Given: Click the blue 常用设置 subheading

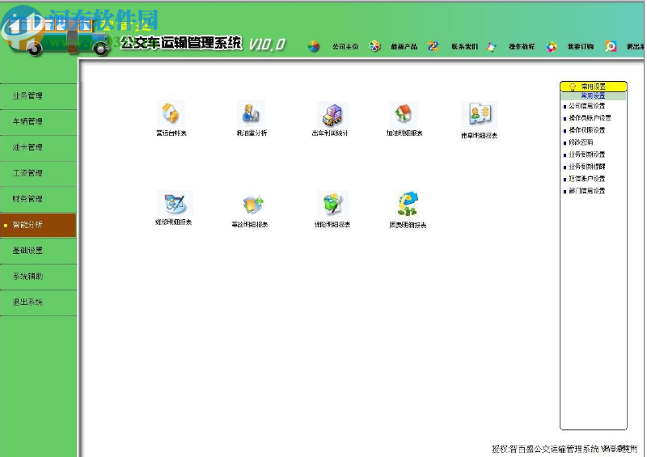Looking at the screenshot, I should click(x=593, y=95).
